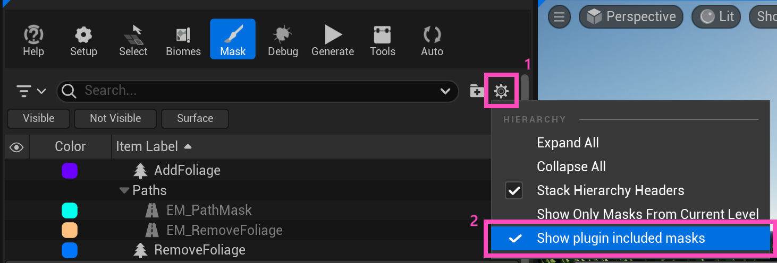Click the Surface filter button
The height and width of the screenshot is (263, 777).
[195, 118]
